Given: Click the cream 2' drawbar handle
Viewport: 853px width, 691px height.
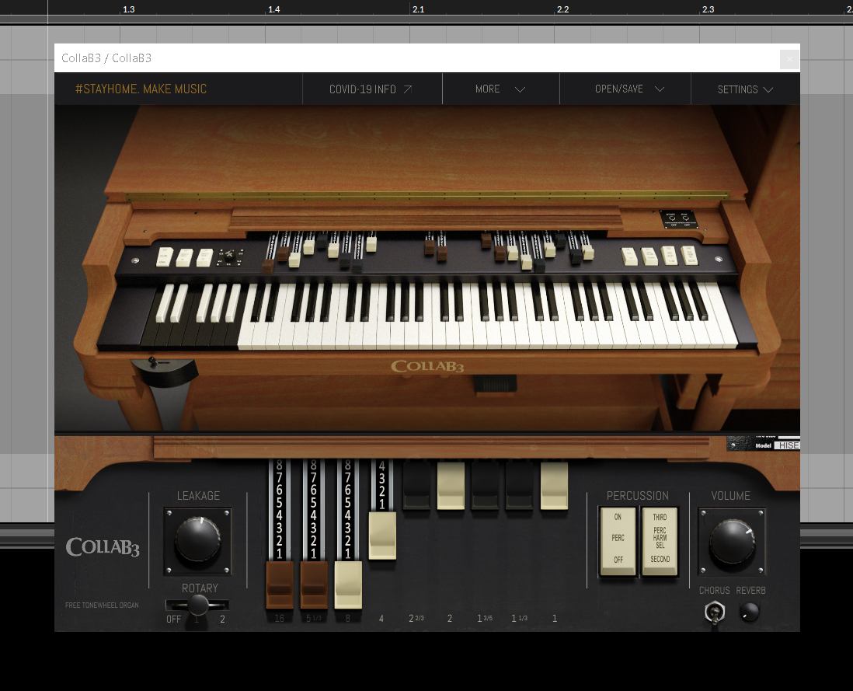Looking at the screenshot, I should click(x=451, y=486).
